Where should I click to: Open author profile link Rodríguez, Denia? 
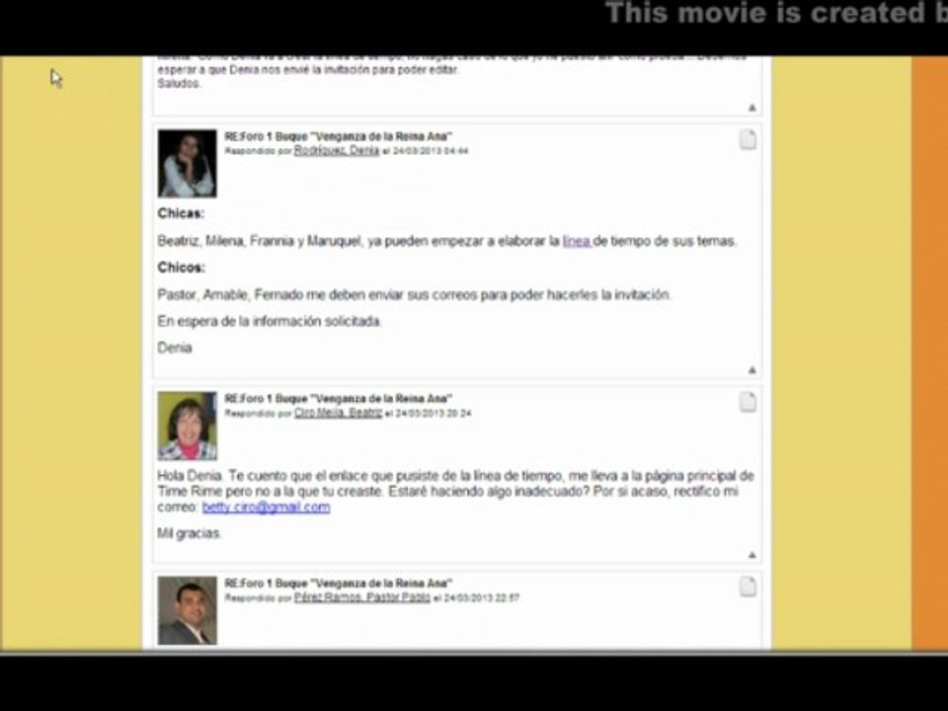(x=337, y=150)
